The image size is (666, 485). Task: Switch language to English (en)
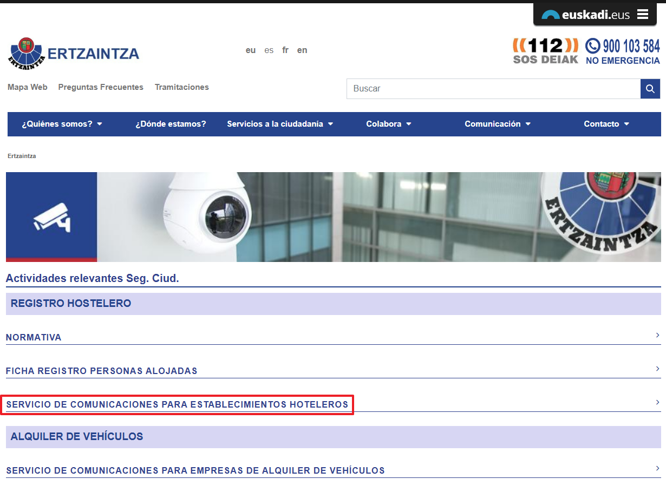point(302,50)
